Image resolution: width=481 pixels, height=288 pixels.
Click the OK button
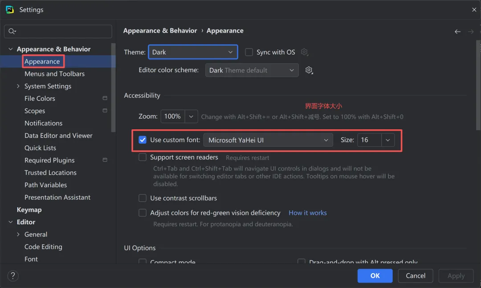click(375, 276)
